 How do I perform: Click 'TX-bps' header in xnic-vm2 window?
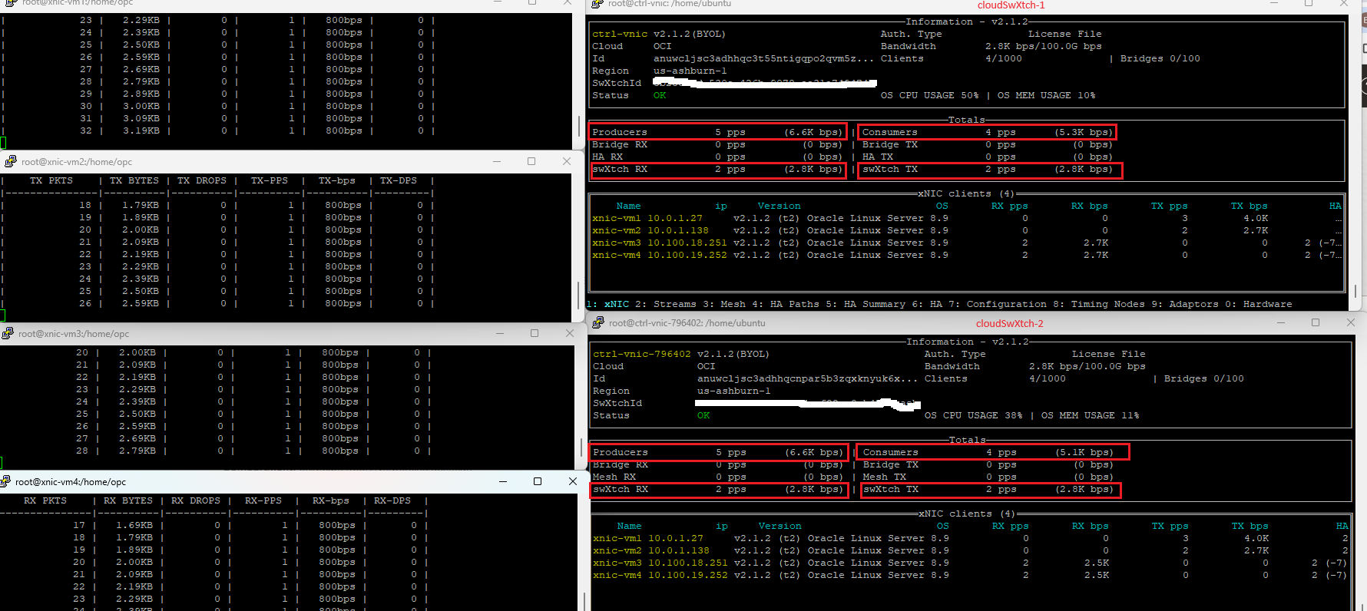tap(337, 181)
